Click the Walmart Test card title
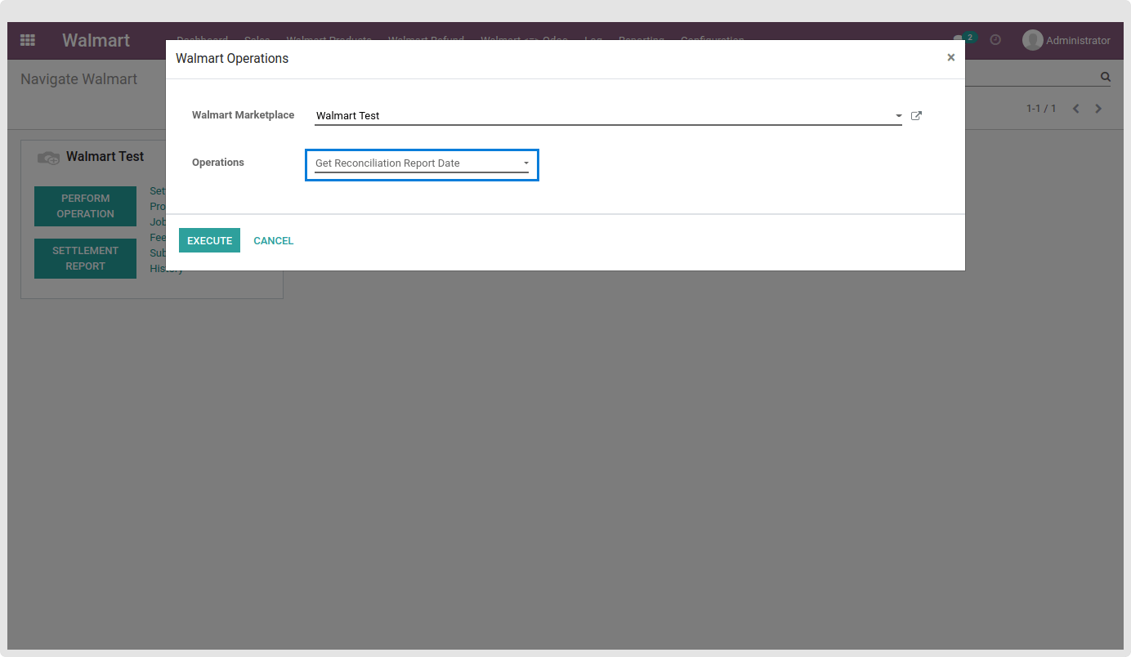This screenshot has height=657, width=1131. tap(105, 156)
